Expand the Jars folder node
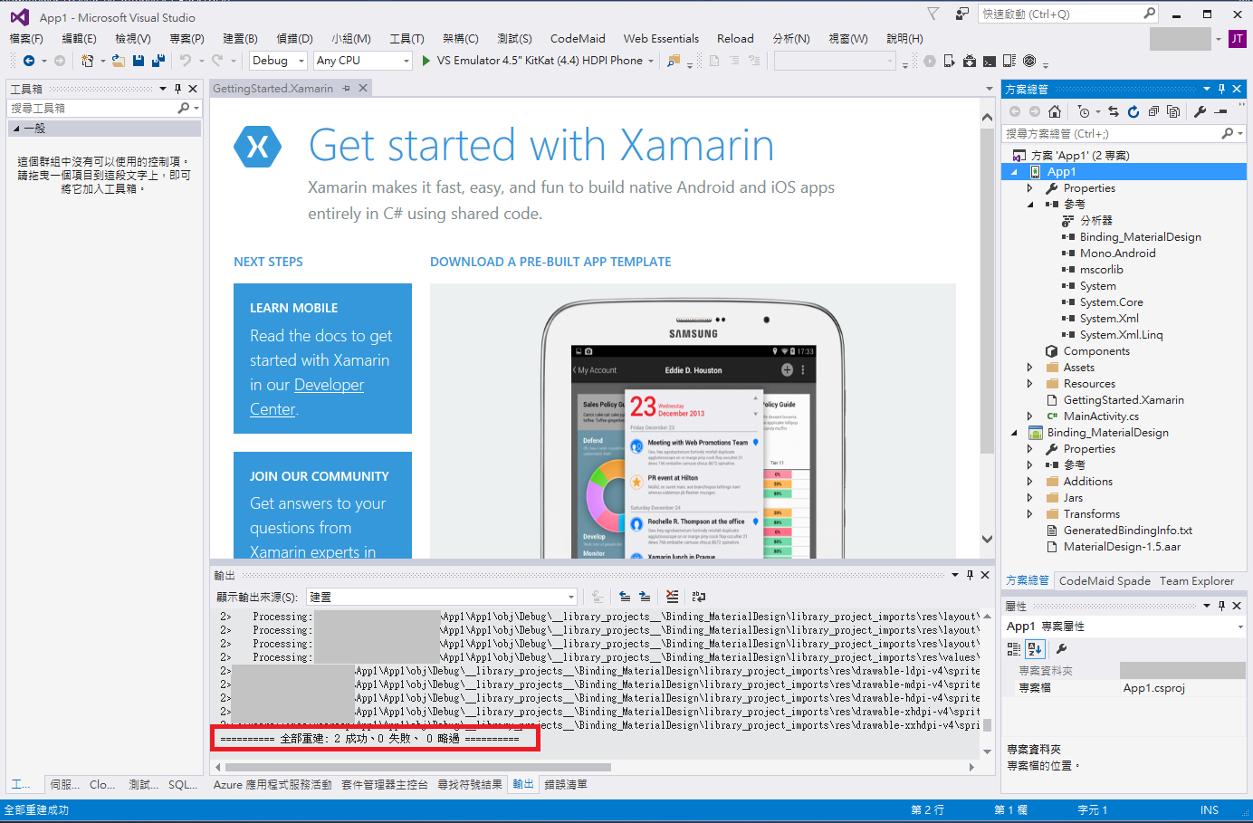 pos(1029,498)
